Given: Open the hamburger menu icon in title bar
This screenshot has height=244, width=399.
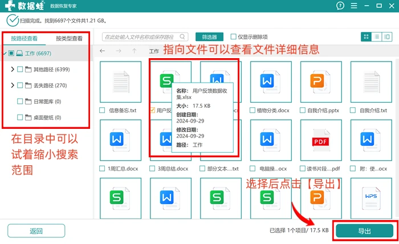Looking at the screenshot, I should click(354, 6).
